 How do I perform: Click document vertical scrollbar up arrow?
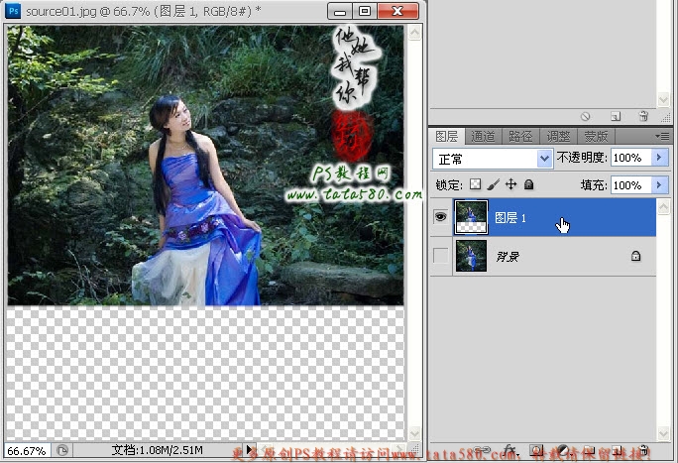414,33
